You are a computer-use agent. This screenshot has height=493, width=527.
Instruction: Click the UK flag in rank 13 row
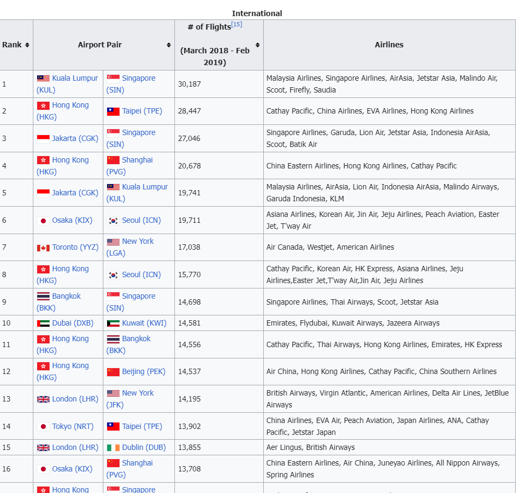pos(44,399)
